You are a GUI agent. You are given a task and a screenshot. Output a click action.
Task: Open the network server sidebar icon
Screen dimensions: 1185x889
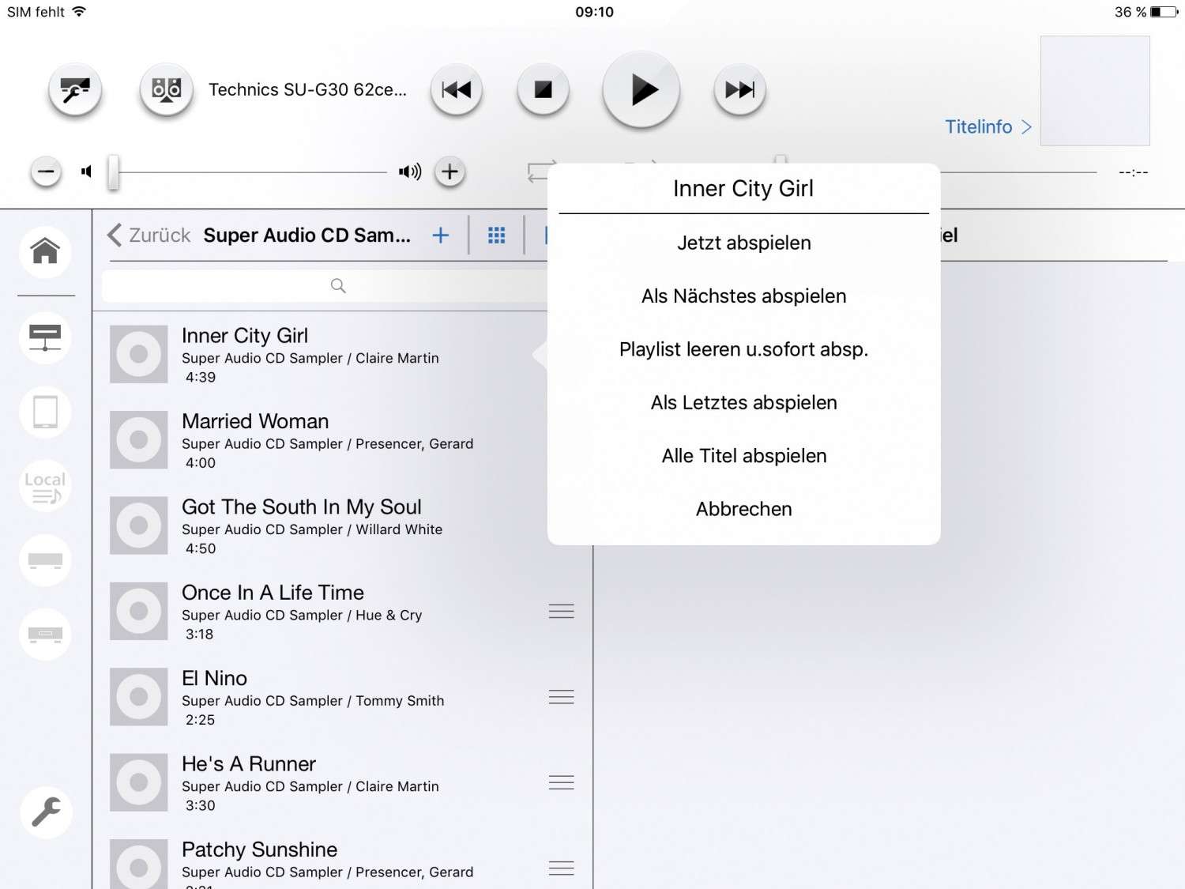(45, 338)
